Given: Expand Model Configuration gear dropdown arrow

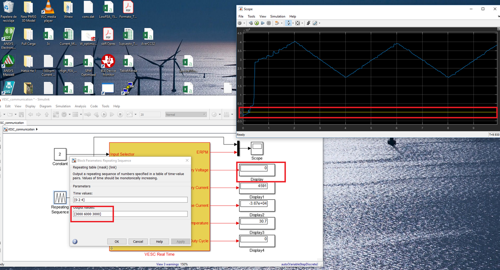Looking at the screenshot, I should [x=70, y=114].
